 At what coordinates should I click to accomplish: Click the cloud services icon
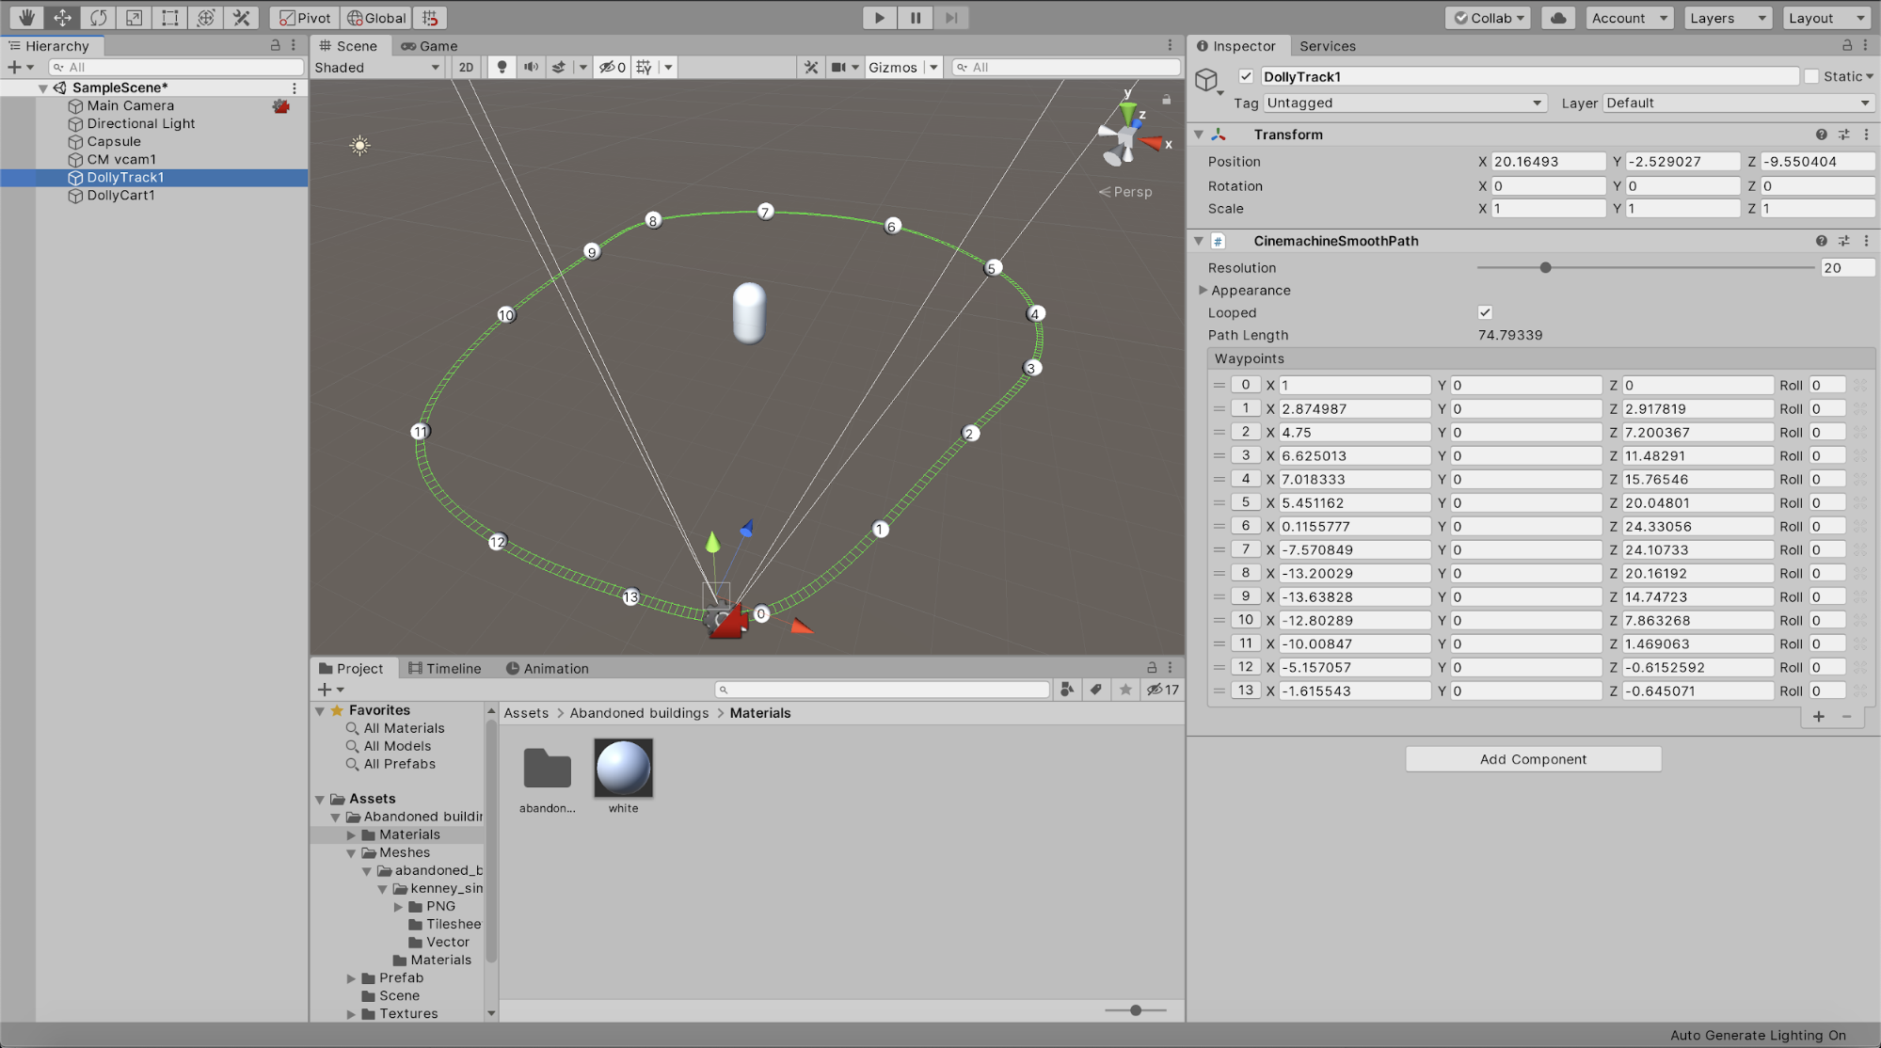click(x=1558, y=18)
